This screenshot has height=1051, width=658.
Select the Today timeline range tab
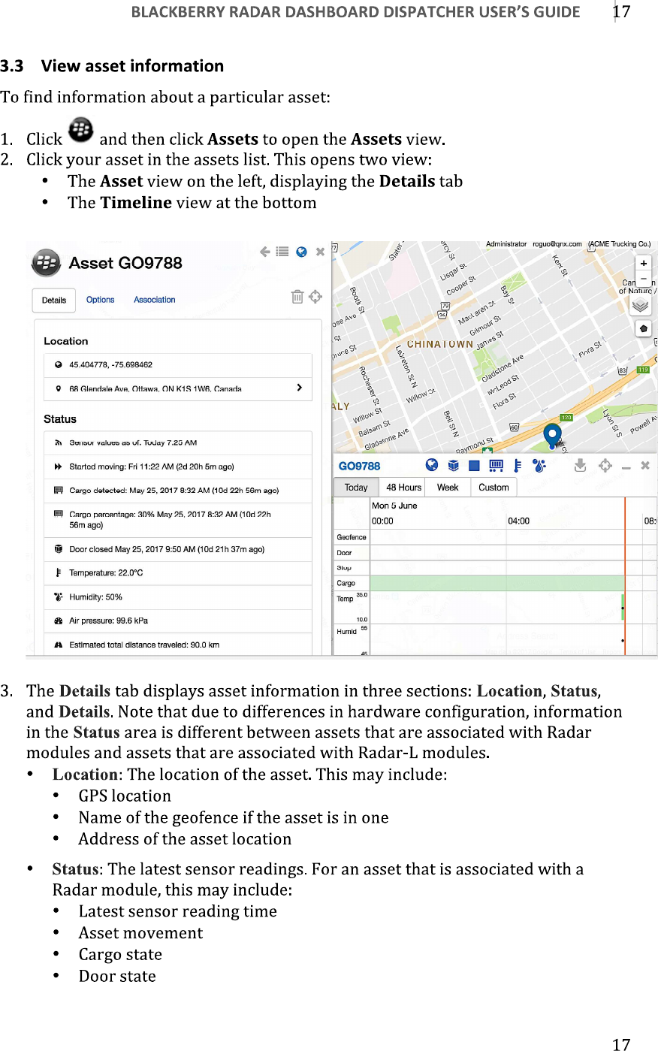coord(356,488)
